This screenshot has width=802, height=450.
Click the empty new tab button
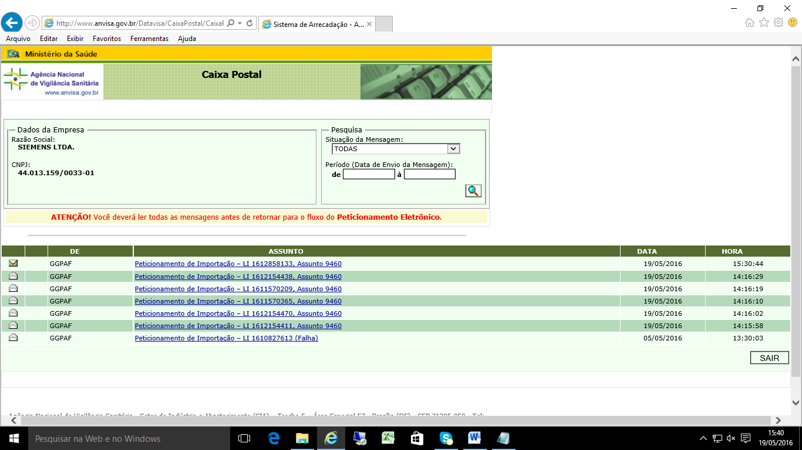pyautogui.click(x=383, y=24)
